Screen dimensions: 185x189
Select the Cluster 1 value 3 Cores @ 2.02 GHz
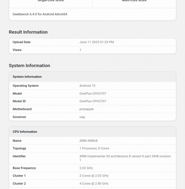94,176
